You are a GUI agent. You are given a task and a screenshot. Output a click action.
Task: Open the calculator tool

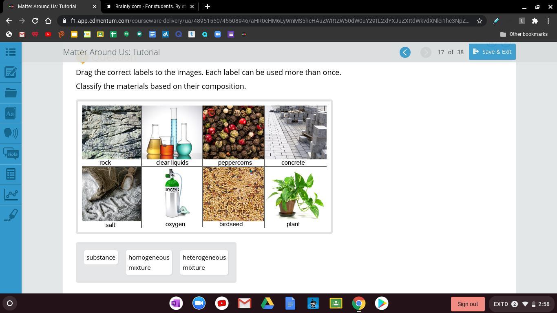click(11, 174)
